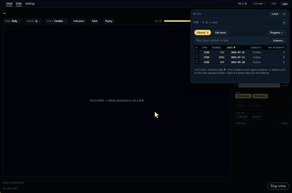Viewport: 292px width, 193px height.
Task: Open the Settings tab
Action: [30, 4]
